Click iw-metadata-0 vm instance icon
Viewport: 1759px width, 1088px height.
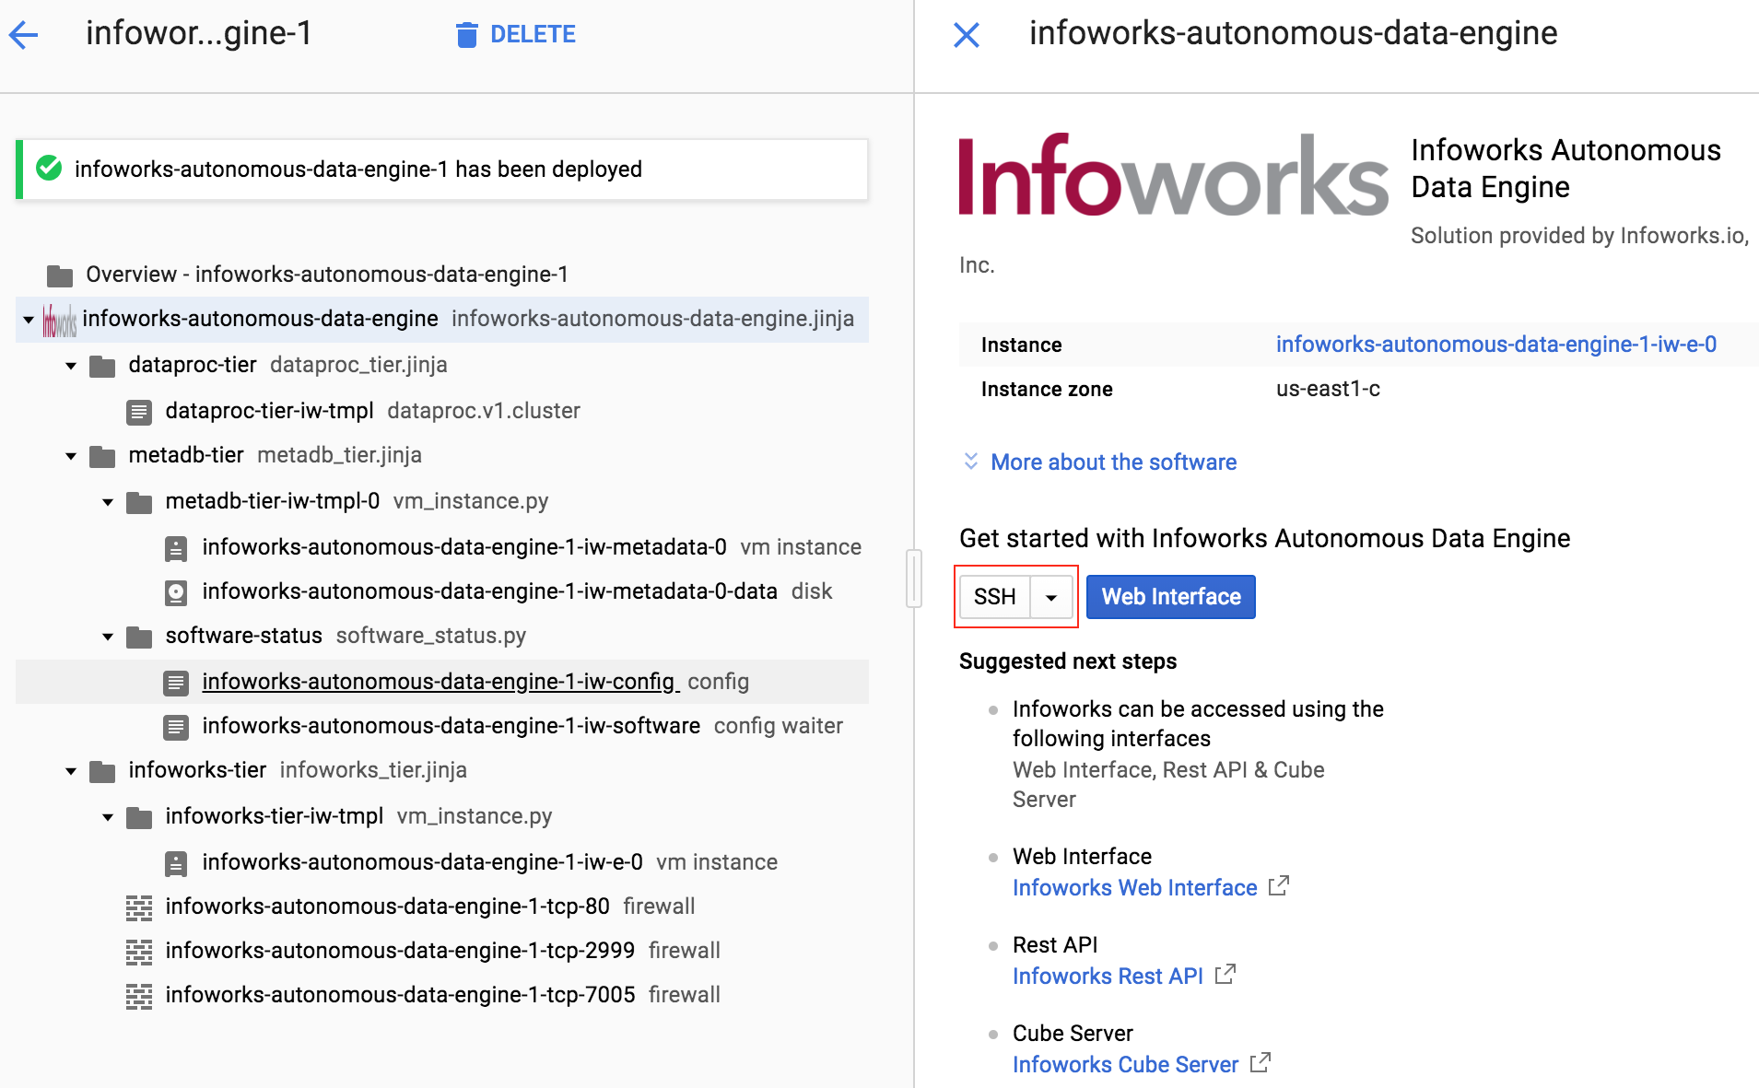pos(176,549)
